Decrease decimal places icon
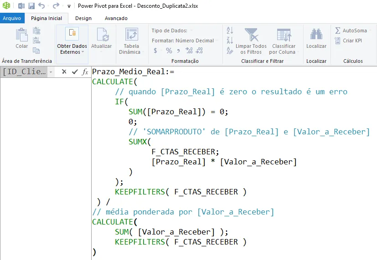 199,50
